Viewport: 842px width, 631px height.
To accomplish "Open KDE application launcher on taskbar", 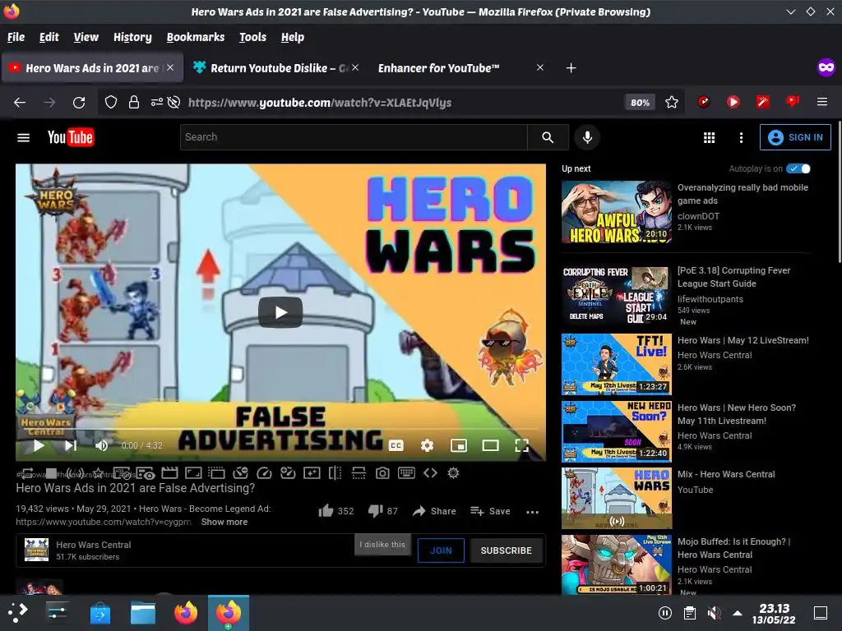I will click(x=18, y=613).
